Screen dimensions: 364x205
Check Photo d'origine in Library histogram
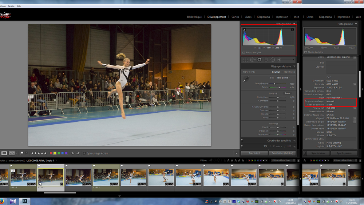coord(306,52)
